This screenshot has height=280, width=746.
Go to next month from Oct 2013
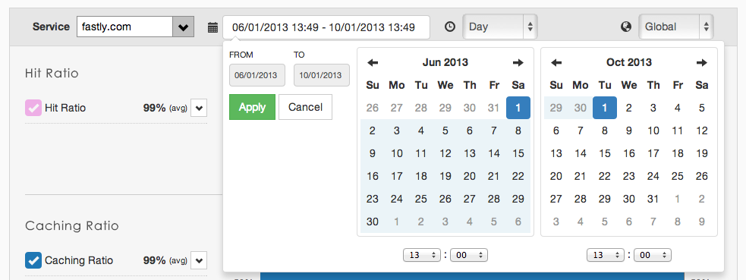(702, 62)
